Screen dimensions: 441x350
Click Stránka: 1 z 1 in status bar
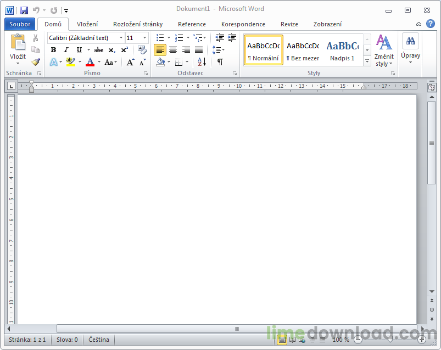pyautogui.click(x=27, y=340)
